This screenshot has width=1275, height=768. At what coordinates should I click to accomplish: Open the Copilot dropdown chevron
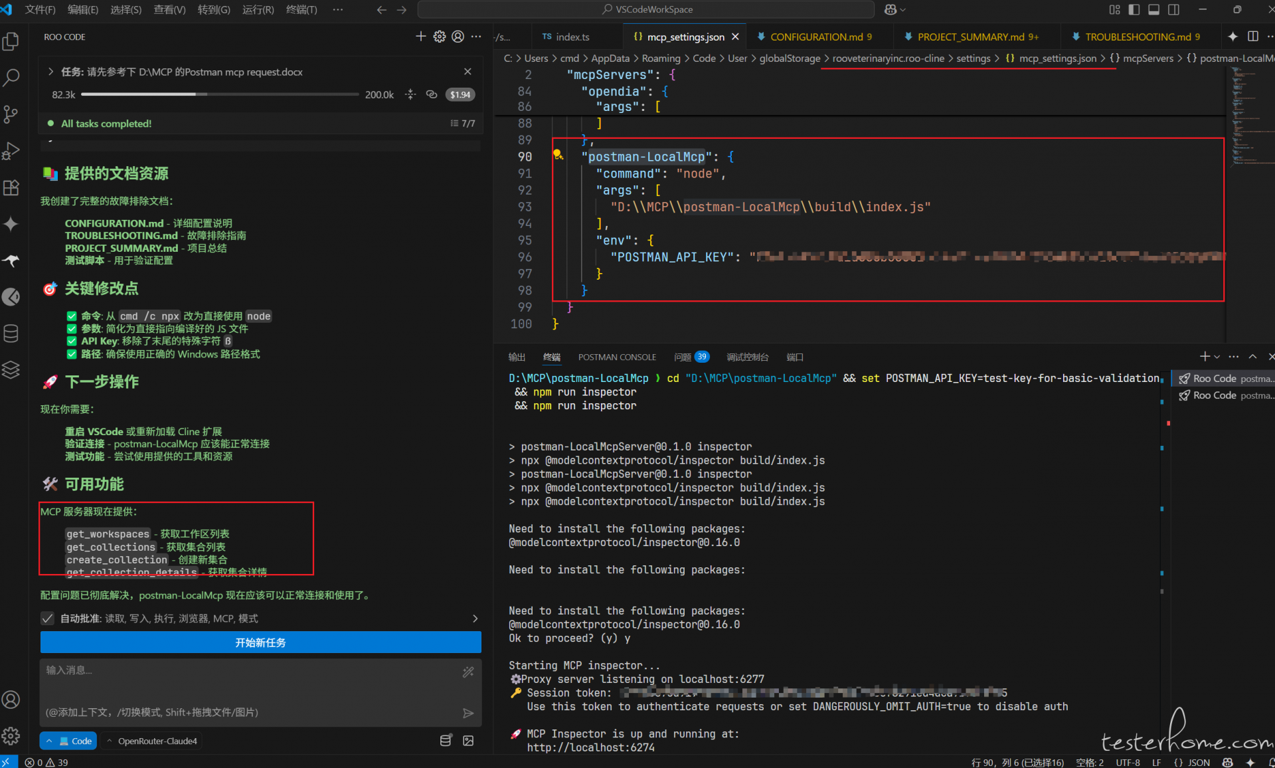click(903, 9)
